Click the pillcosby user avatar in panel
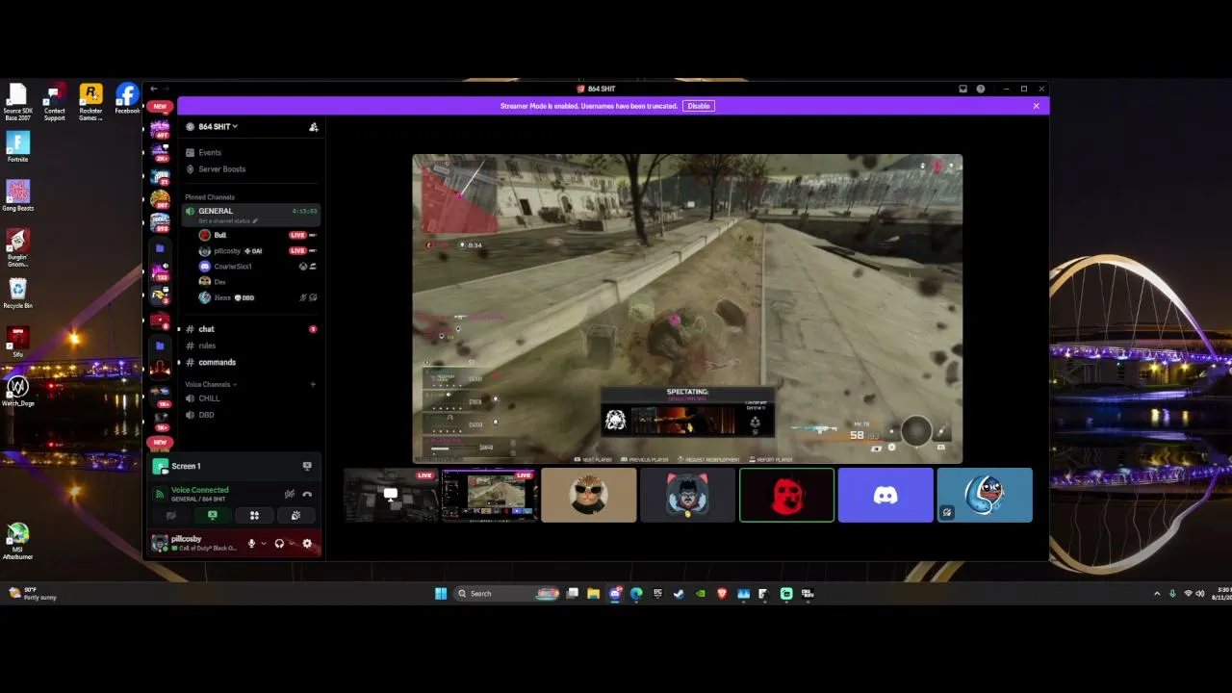The height and width of the screenshot is (693, 1232). click(x=160, y=544)
